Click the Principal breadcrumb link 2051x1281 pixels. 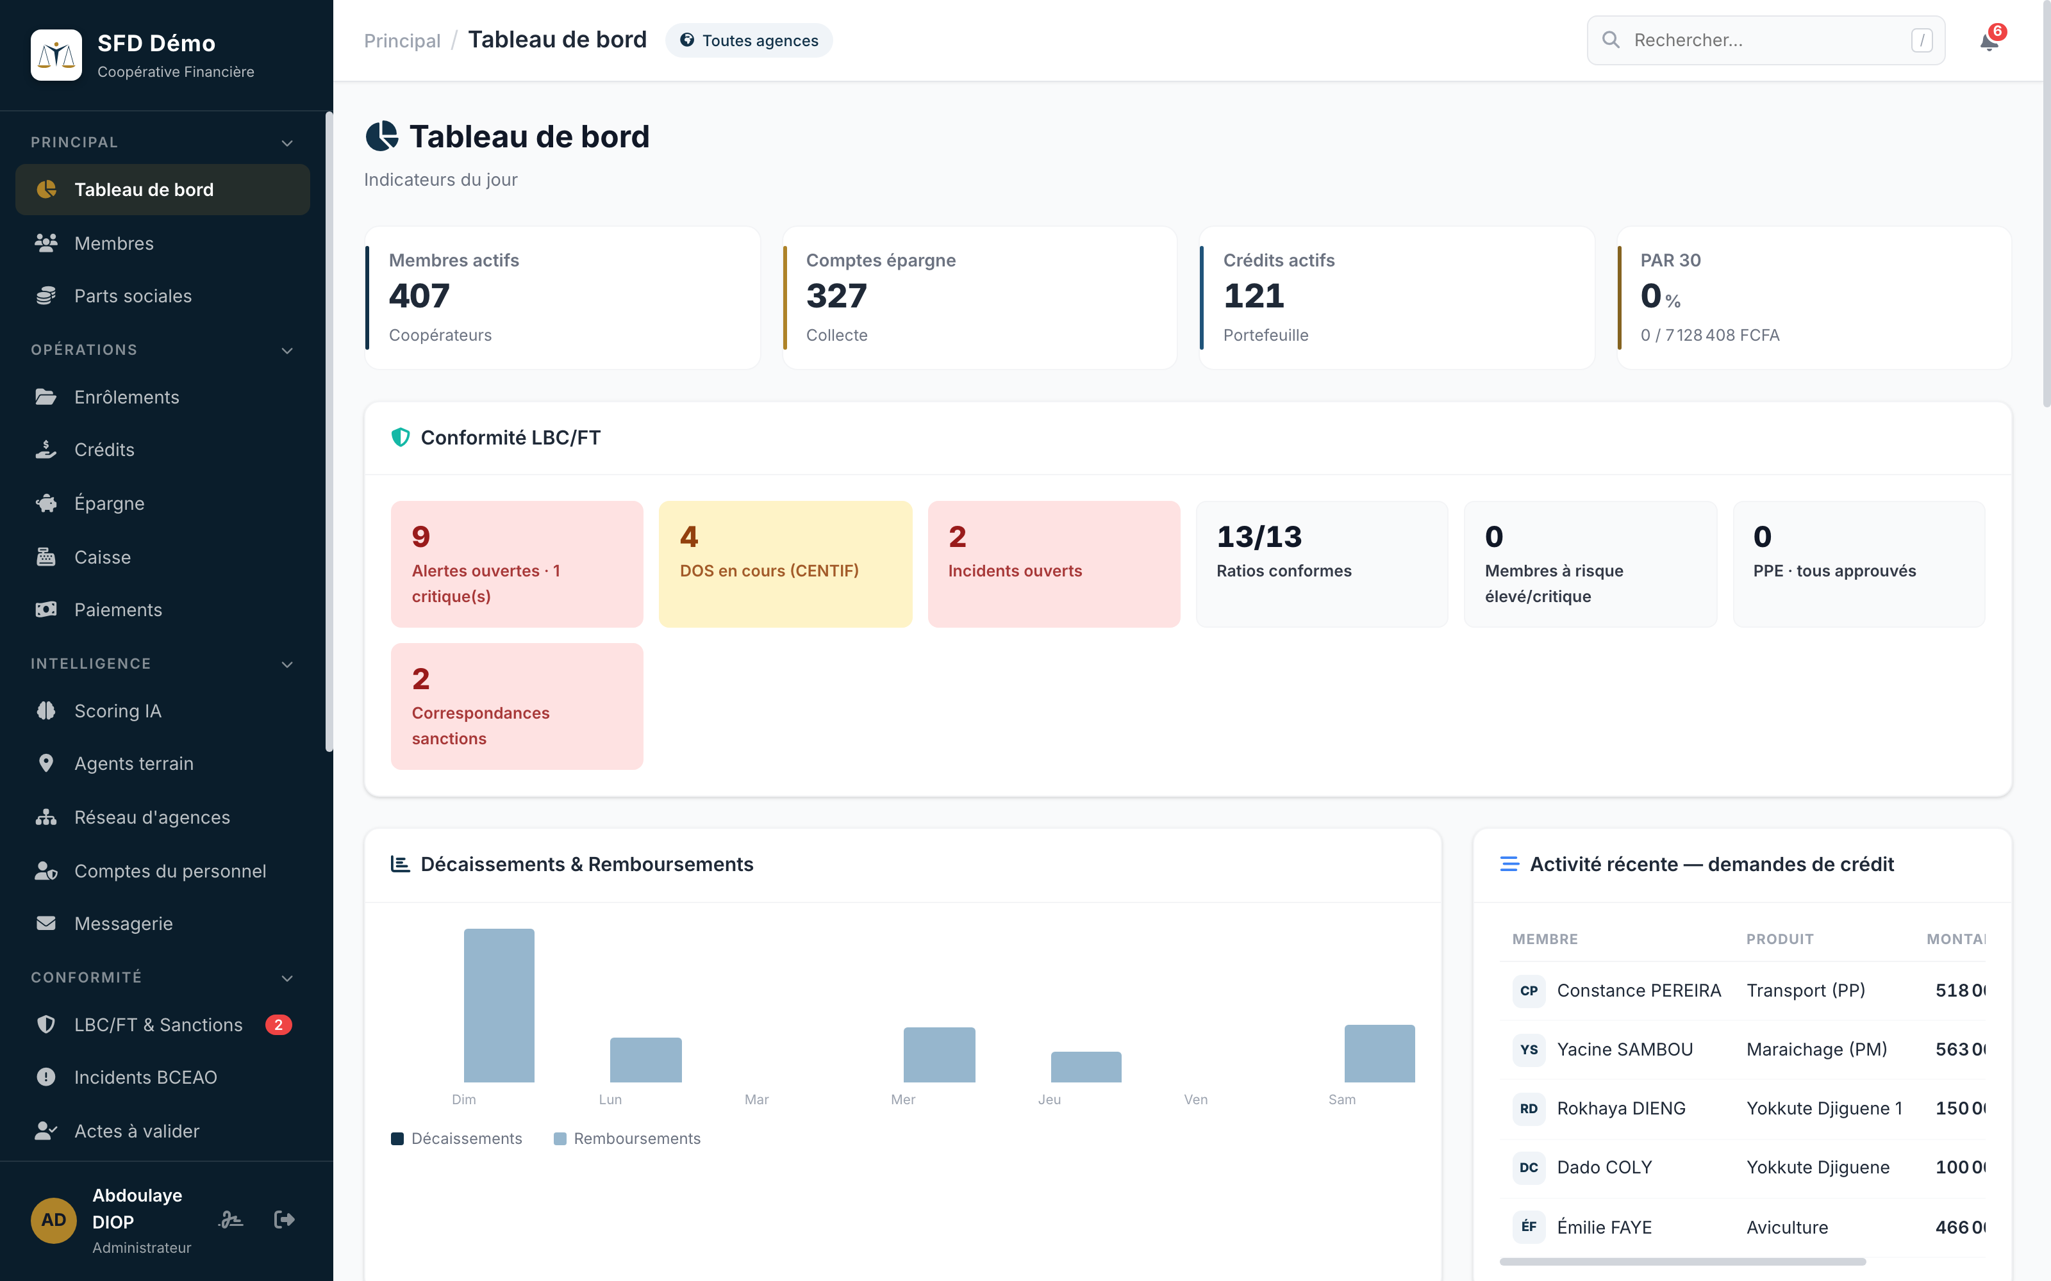[402, 40]
